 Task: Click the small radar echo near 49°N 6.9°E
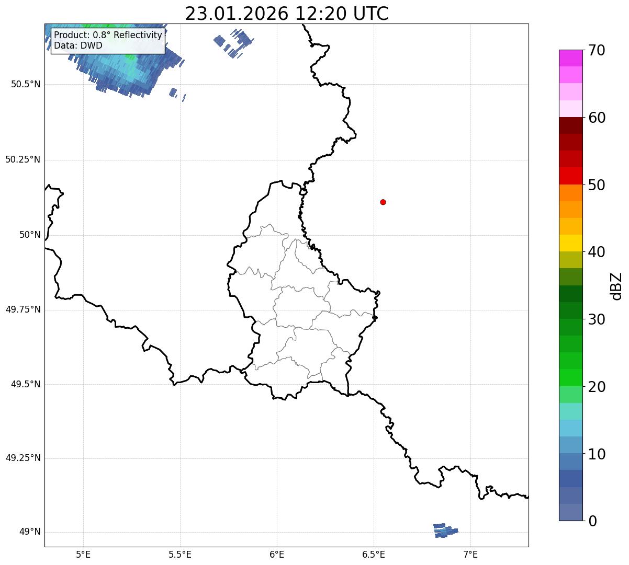click(x=445, y=531)
